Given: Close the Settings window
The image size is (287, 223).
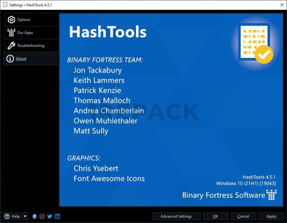Looking at the screenshot, I should 282,5.
